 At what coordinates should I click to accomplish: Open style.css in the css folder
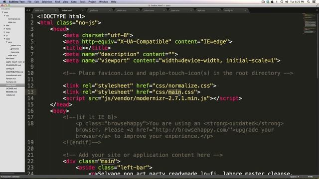[12, 22]
